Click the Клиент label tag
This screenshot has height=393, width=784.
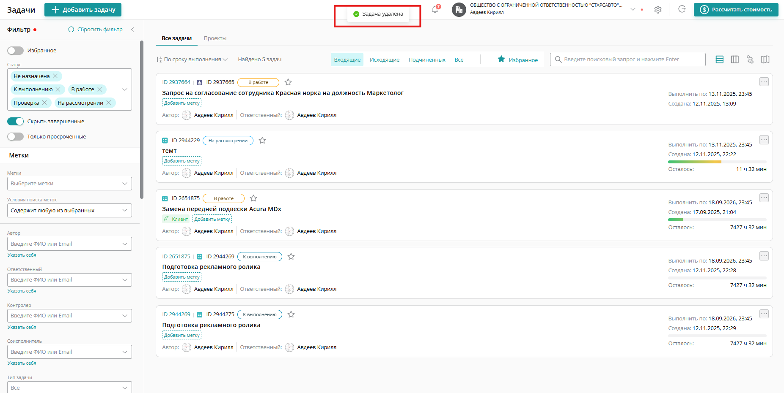point(176,219)
